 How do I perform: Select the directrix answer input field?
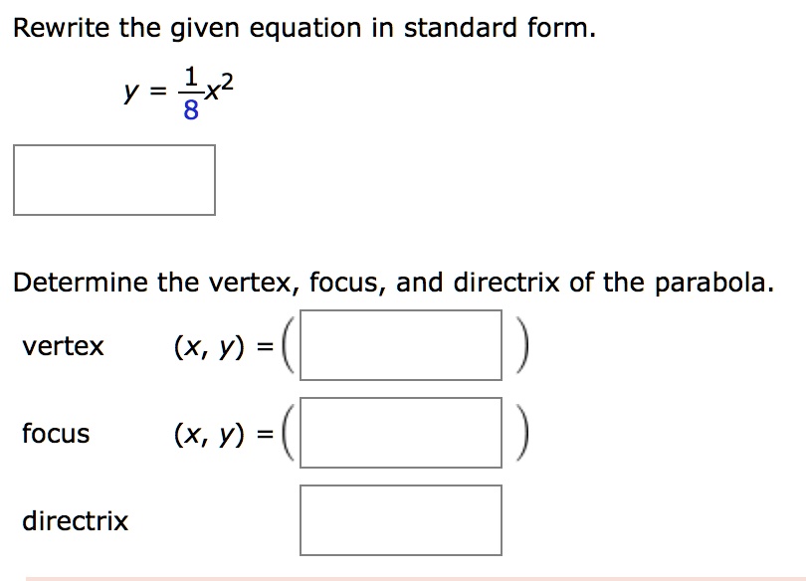pyautogui.click(x=399, y=519)
